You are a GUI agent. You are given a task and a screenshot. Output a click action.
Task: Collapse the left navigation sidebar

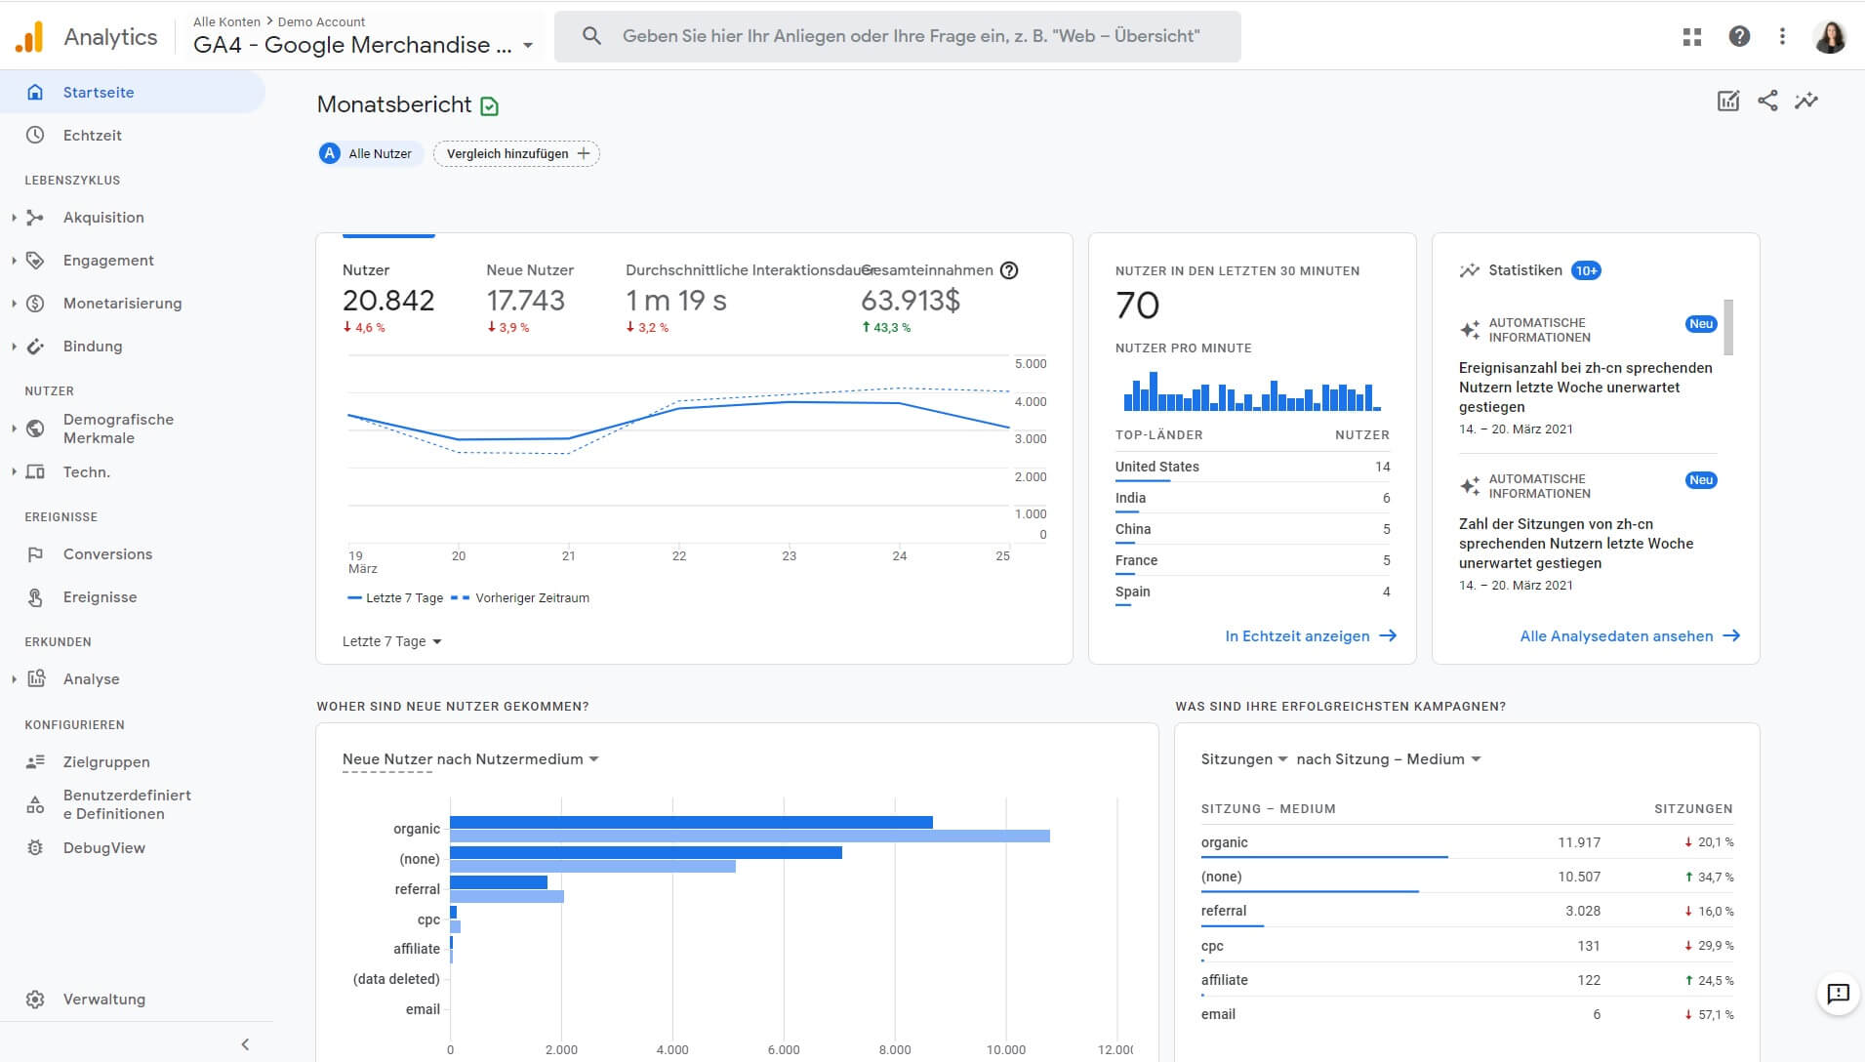(x=245, y=1044)
